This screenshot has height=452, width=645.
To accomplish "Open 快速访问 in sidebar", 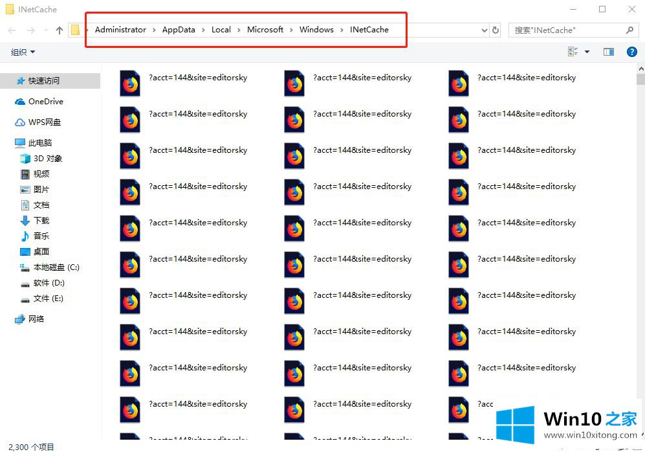I will pos(50,81).
